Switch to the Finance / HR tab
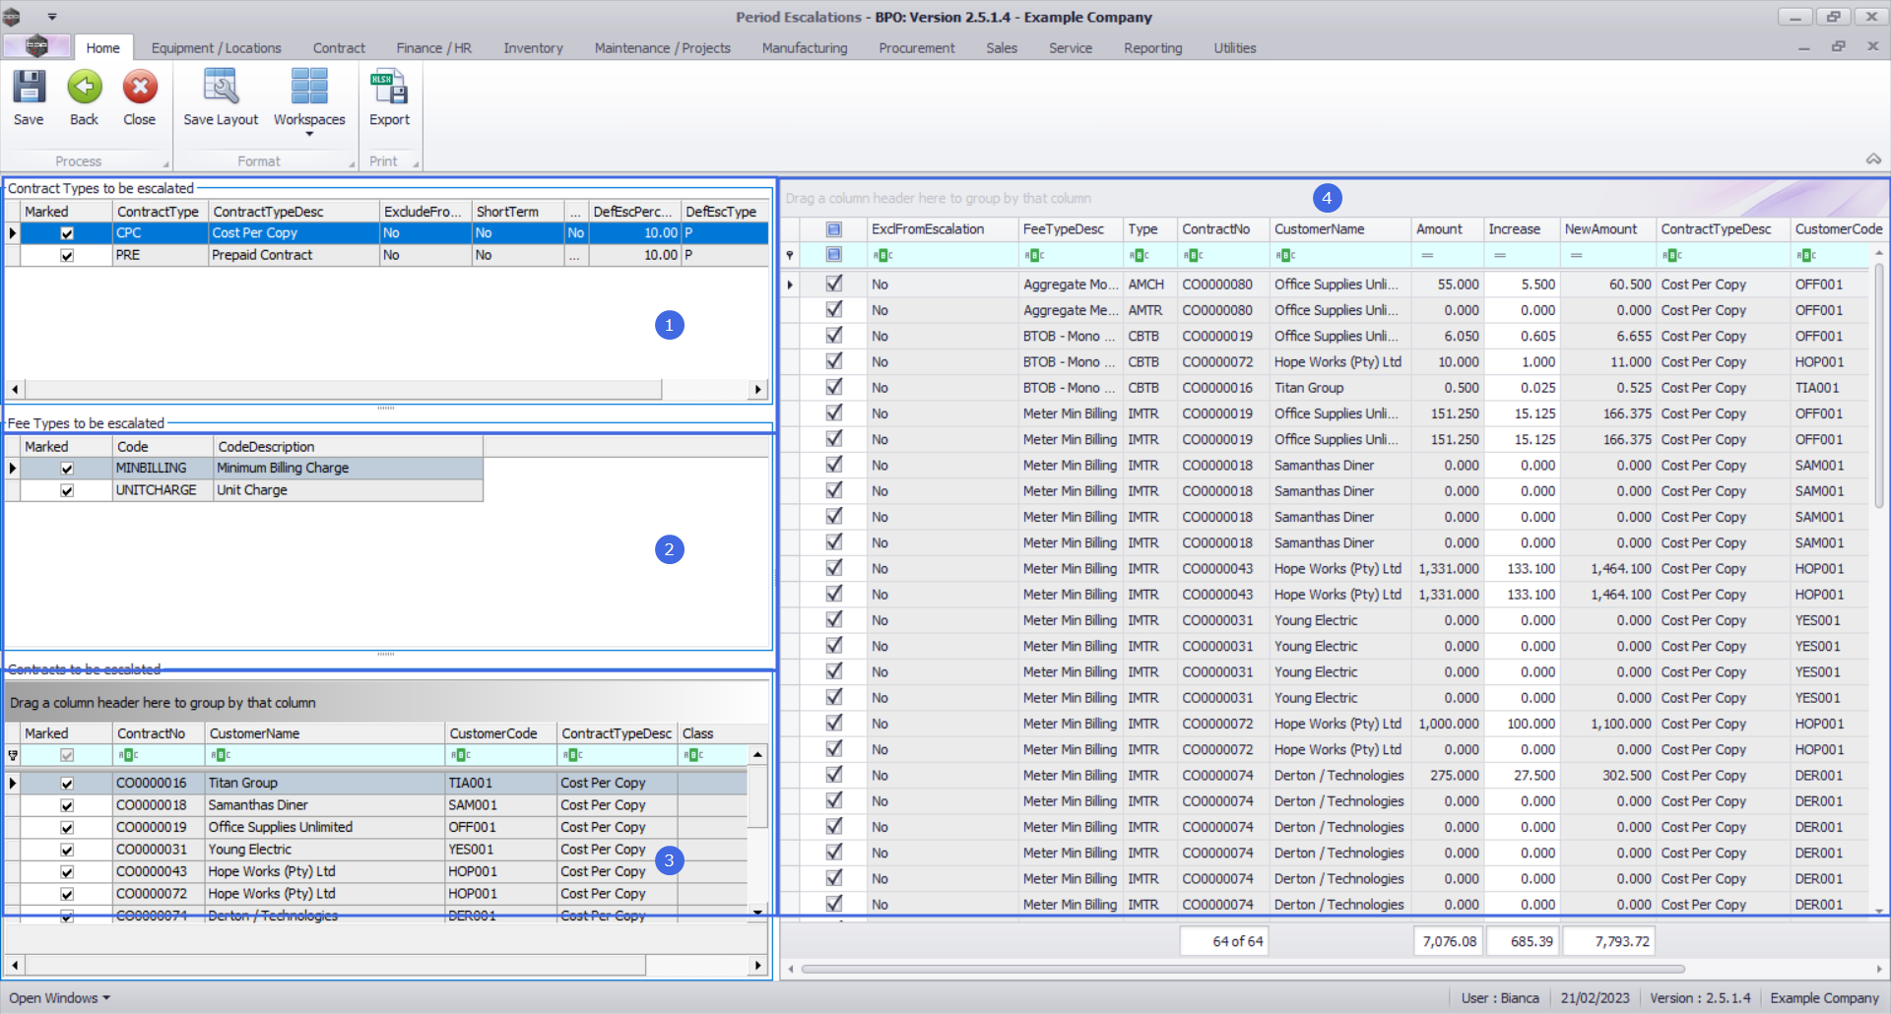 coord(433,47)
